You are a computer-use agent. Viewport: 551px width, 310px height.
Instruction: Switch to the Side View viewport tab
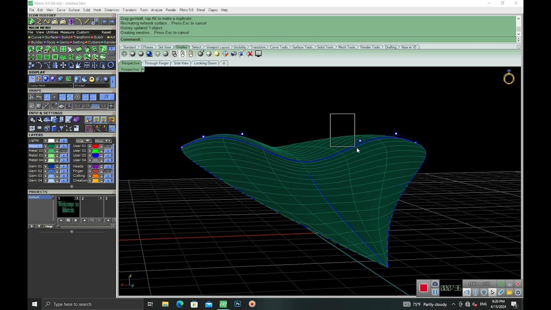click(181, 63)
